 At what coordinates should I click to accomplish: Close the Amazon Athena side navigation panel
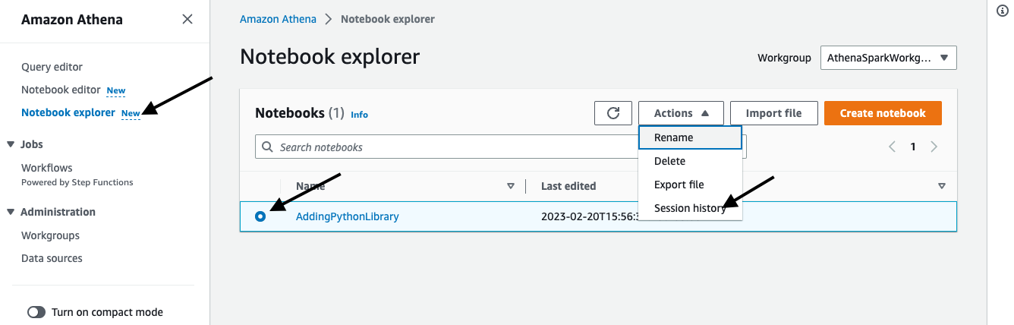pyautogui.click(x=187, y=20)
